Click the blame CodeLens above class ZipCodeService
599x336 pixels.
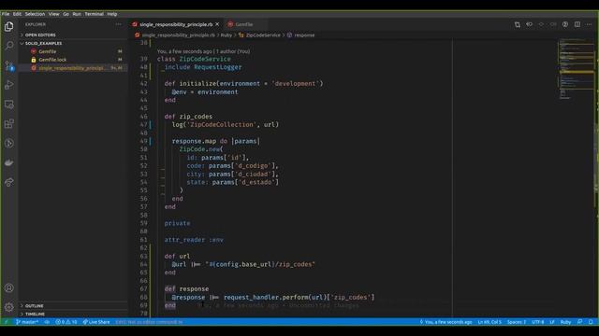pyautogui.click(x=204, y=51)
